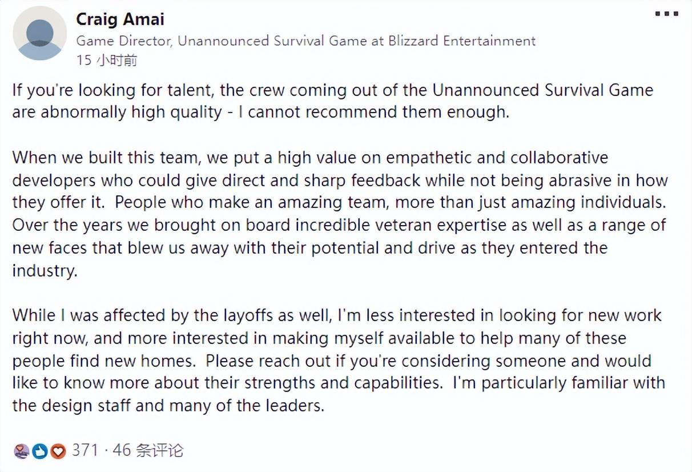Click 'Game Director' in the author headline
The image size is (692, 472).
[x=123, y=41]
